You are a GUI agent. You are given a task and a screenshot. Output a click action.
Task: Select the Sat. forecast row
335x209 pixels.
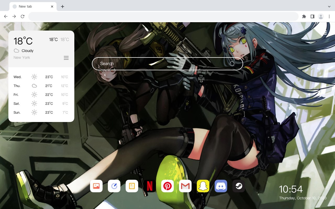coord(41,103)
